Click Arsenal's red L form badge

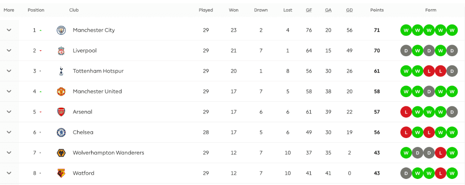(x=406, y=112)
